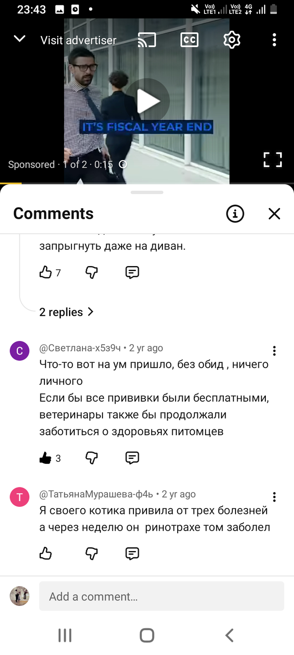This screenshot has width=294, height=655.
Task: Close the Comments panel
Action: coord(274,214)
